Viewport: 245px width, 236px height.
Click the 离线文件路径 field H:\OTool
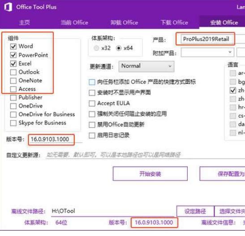[x=112, y=211]
